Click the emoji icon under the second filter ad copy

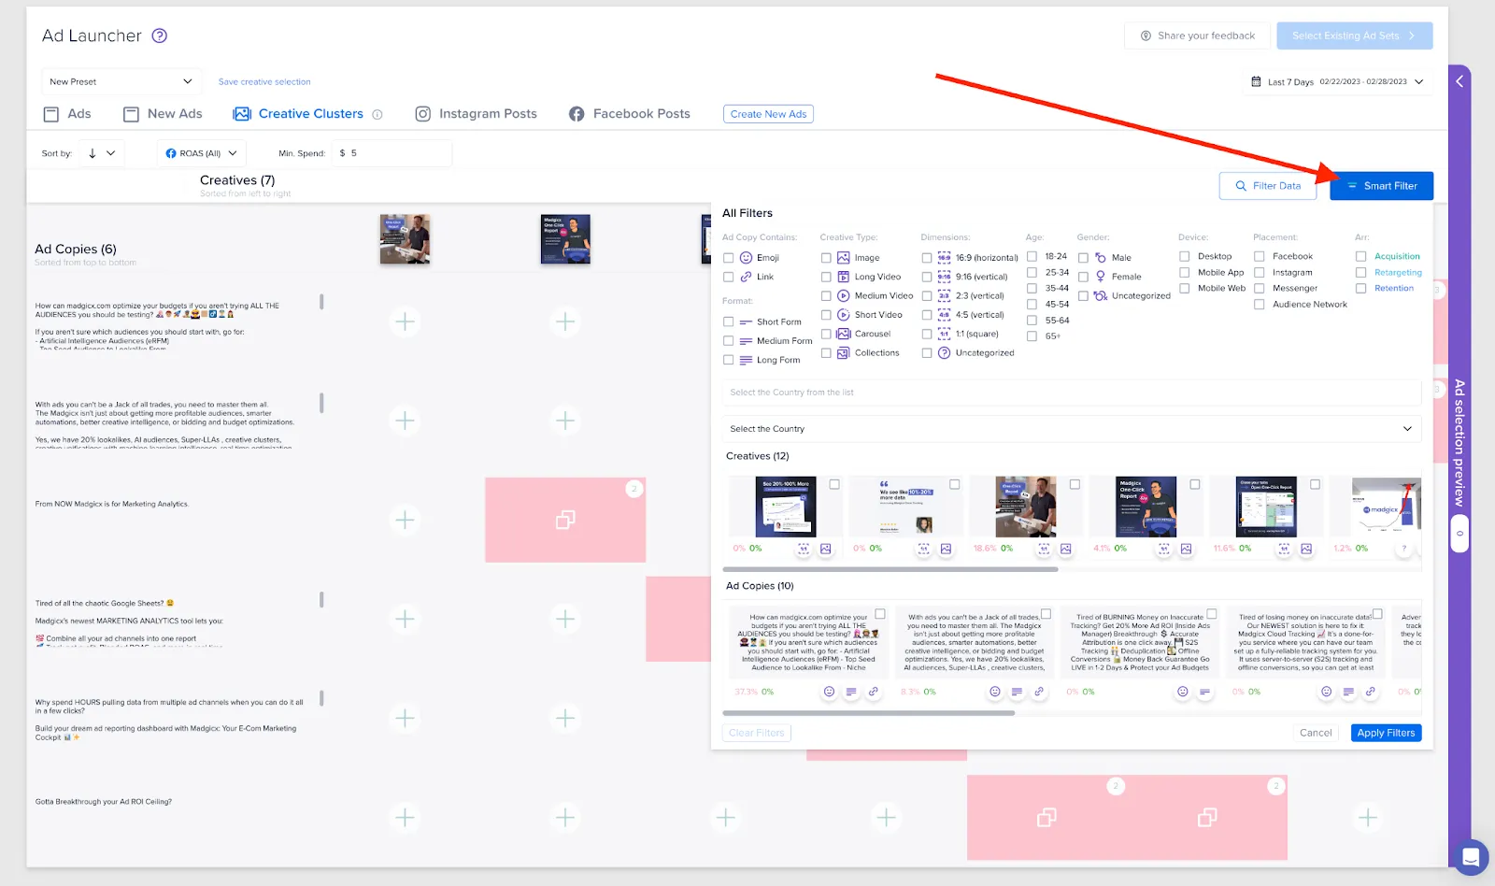click(995, 692)
